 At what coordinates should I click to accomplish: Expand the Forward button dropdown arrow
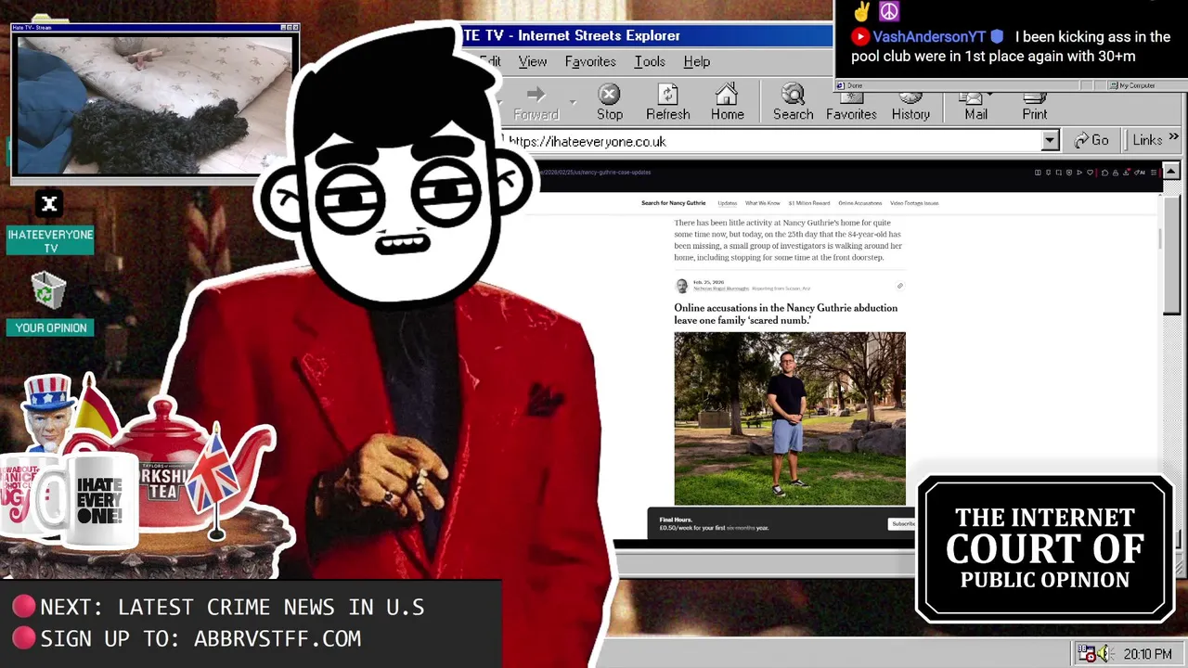click(573, 103)
